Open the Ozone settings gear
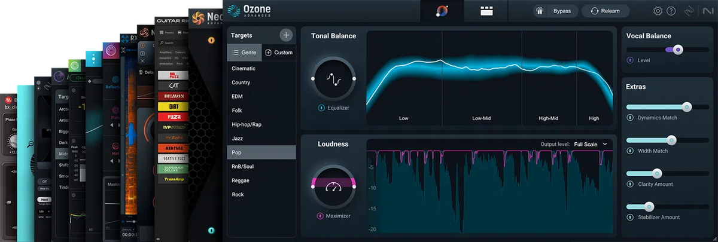 coord(658,11)
